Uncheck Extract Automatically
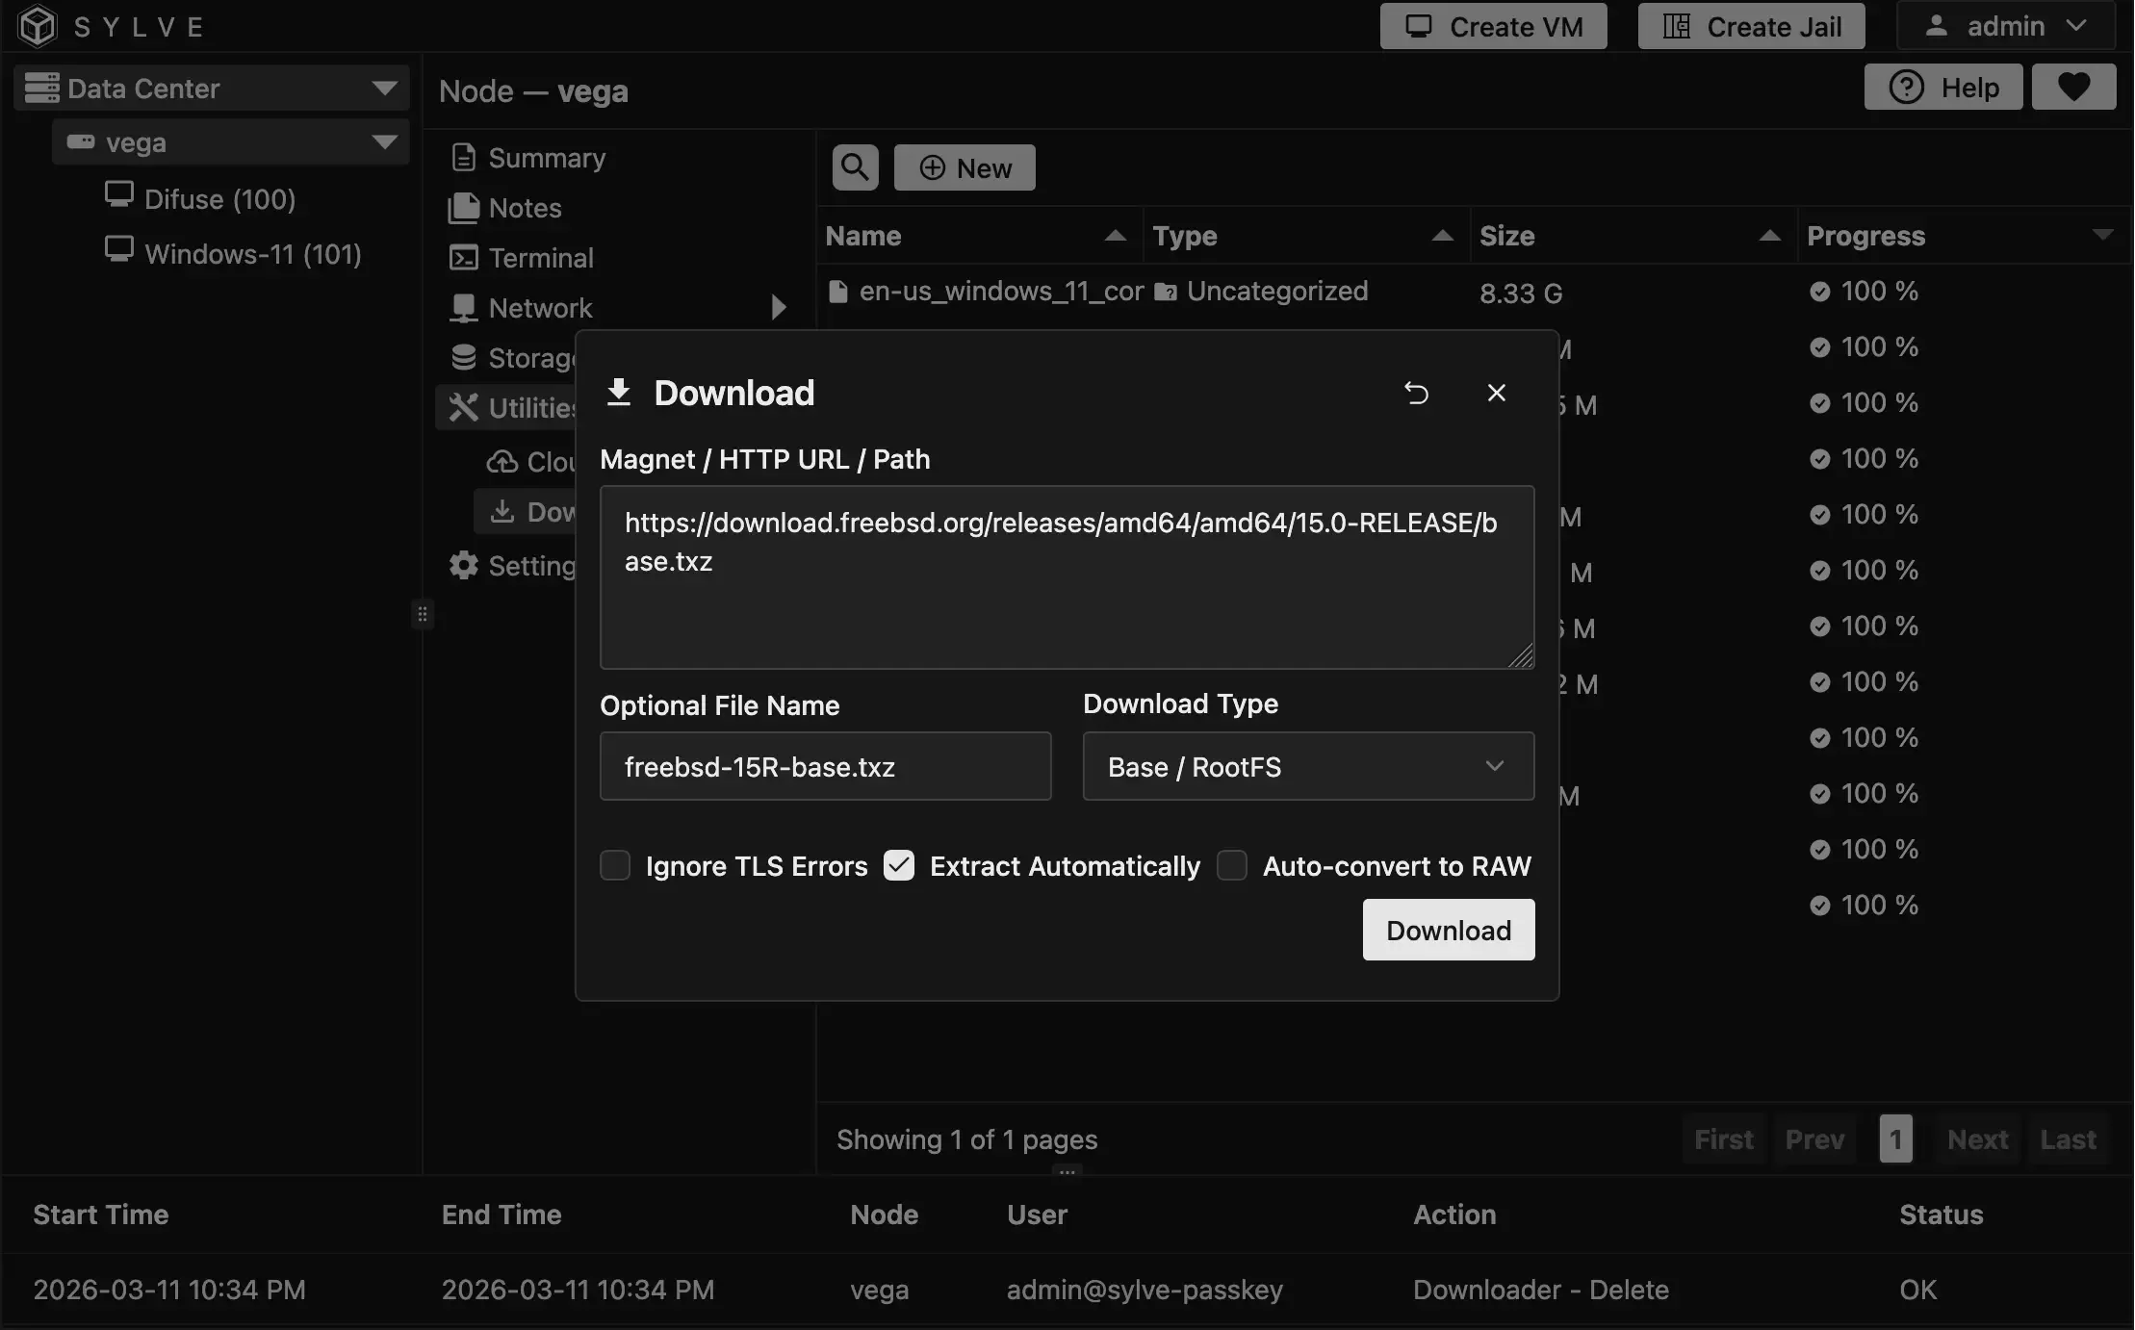This screenshot has width=2135, height=1330. (898, 865)
